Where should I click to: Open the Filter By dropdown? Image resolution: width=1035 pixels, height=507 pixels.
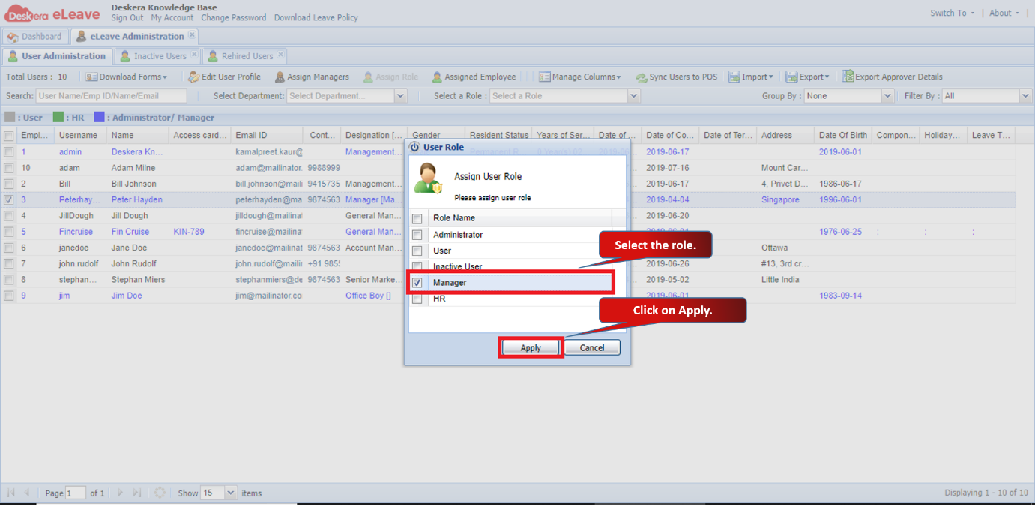[x=1026, y=96]
